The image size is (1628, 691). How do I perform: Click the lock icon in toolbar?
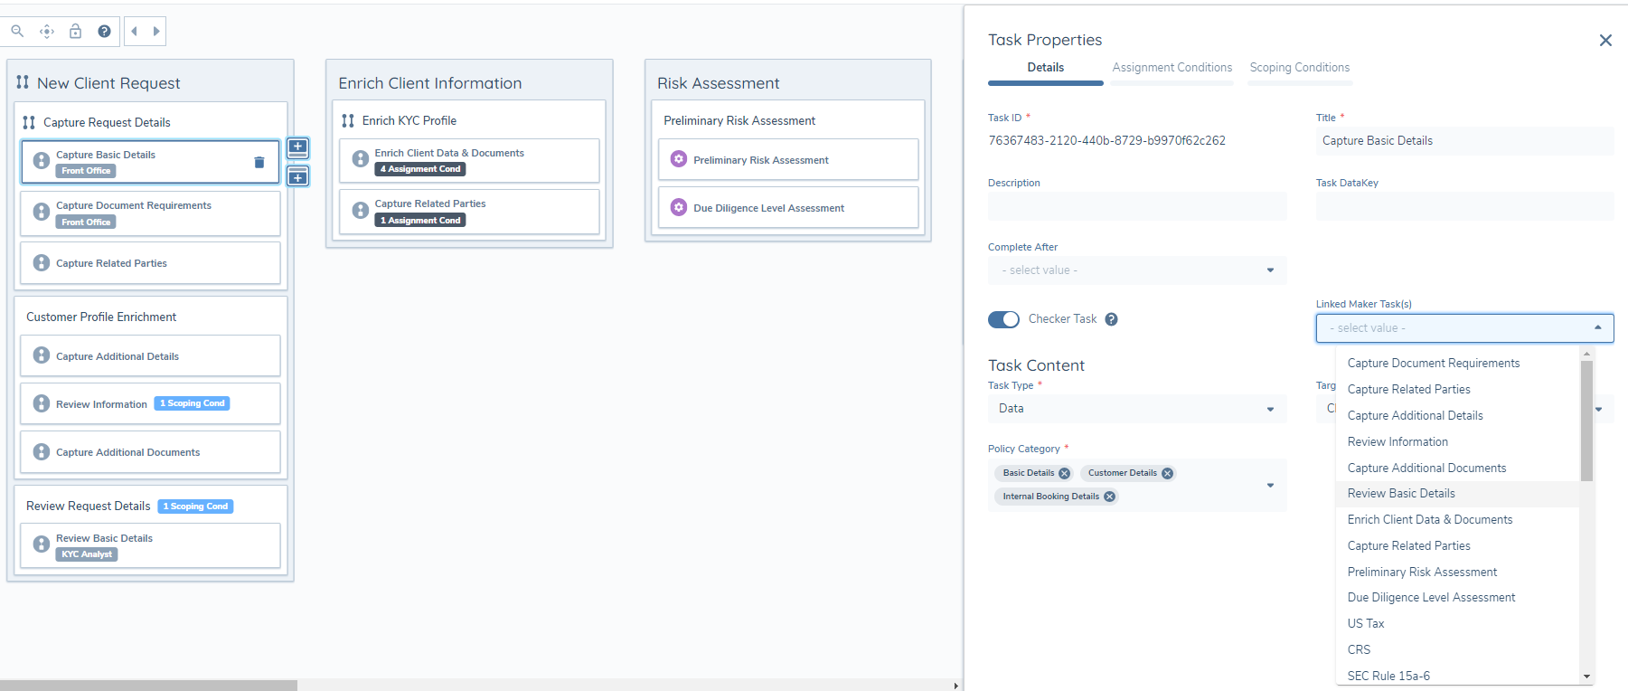coord(76,32)
